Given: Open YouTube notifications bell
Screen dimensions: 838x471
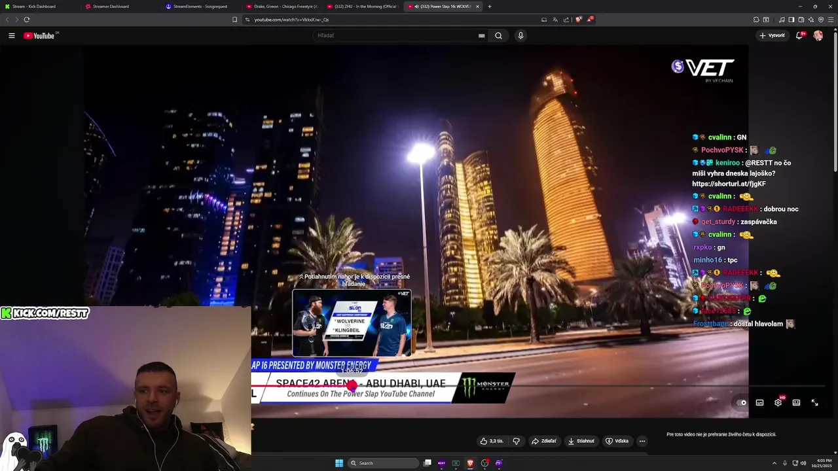Looking at the screenshot, I should pos(799,35).
